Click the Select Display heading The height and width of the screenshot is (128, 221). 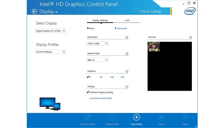tap(46, 23)
